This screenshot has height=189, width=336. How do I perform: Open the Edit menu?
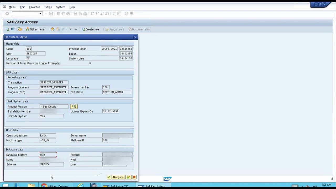(x=22, y=7)
